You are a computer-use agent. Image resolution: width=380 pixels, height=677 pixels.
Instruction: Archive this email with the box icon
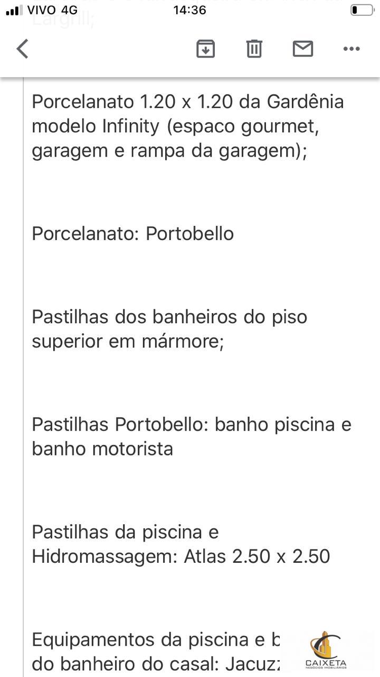[x=205, y=49]
